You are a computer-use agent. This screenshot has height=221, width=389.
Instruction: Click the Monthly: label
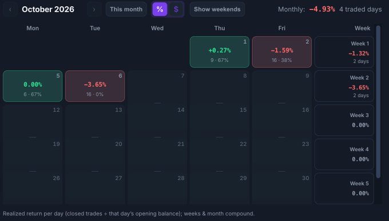click(292, 9)
